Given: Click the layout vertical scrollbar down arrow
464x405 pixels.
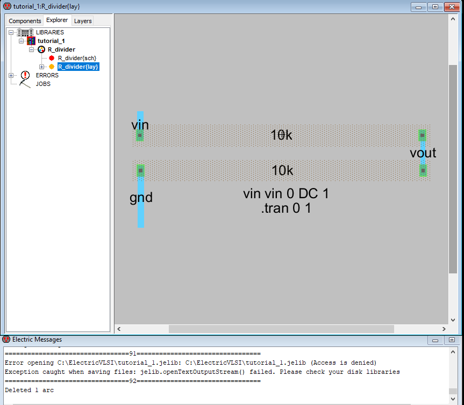Looking at the screenshot, I should tap(453, 319).
